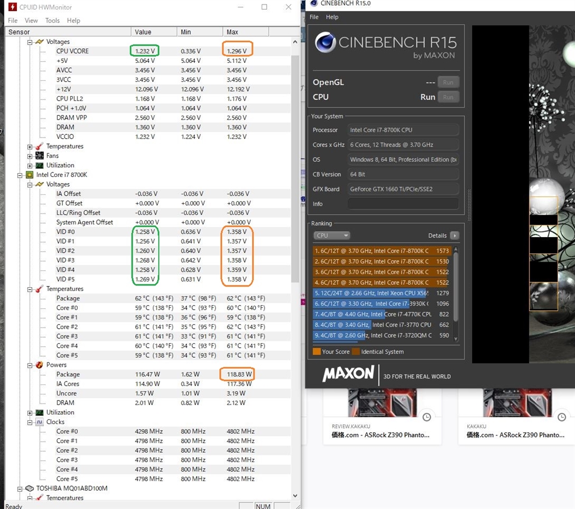
Task: Click the Value column header
Action: coord(154,32)
